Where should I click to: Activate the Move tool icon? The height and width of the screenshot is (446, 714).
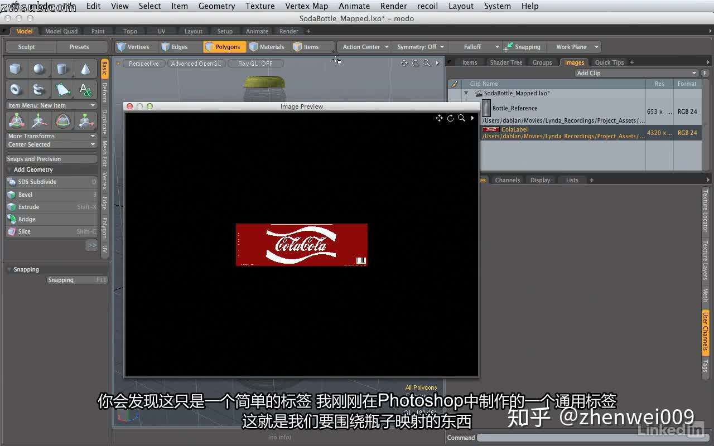pos(39,120)
